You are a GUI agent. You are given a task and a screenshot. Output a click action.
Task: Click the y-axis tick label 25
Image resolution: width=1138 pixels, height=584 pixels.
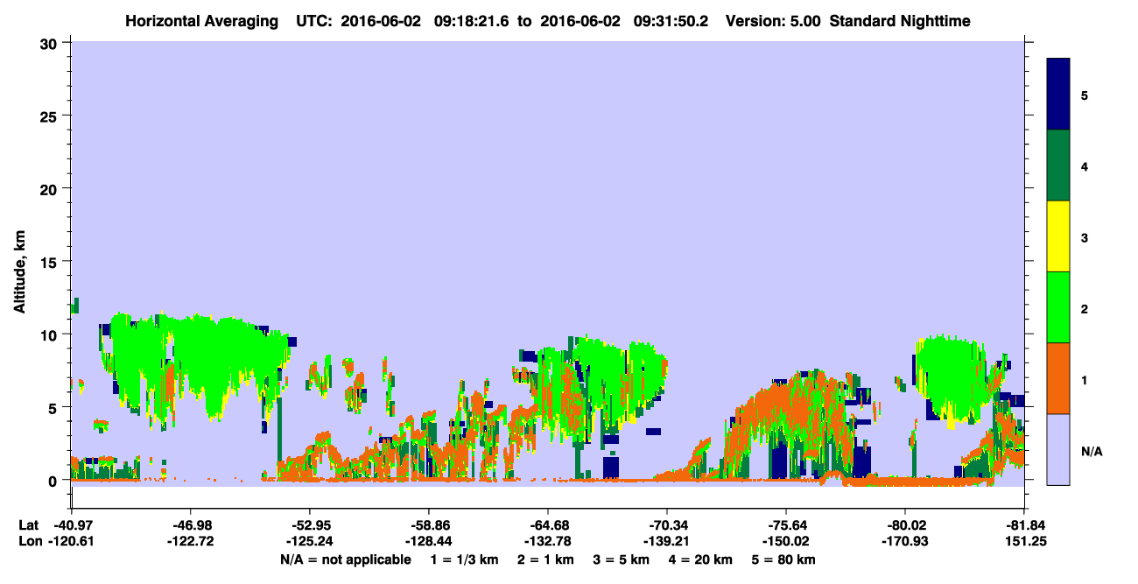pos(50,116)
